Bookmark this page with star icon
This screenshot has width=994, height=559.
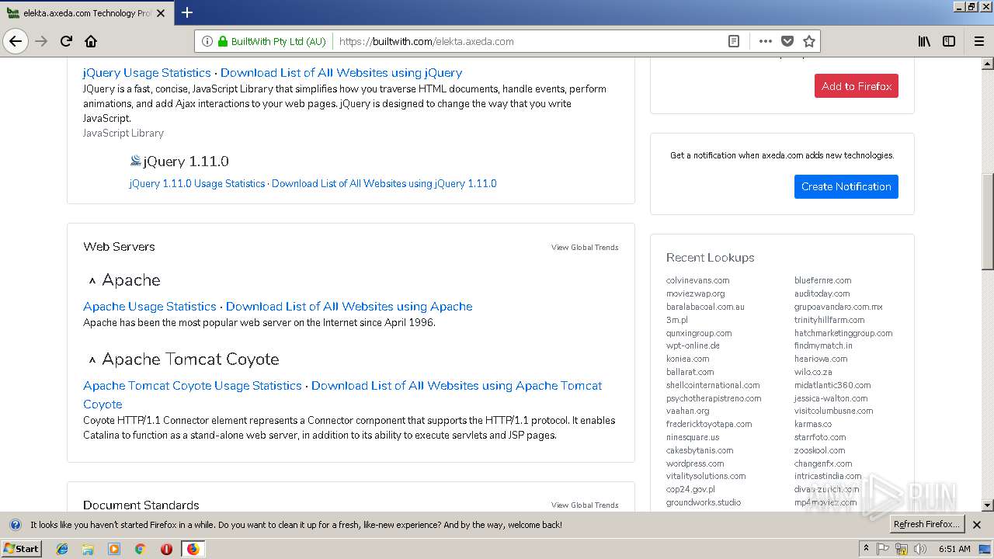(x=808, y=41)
